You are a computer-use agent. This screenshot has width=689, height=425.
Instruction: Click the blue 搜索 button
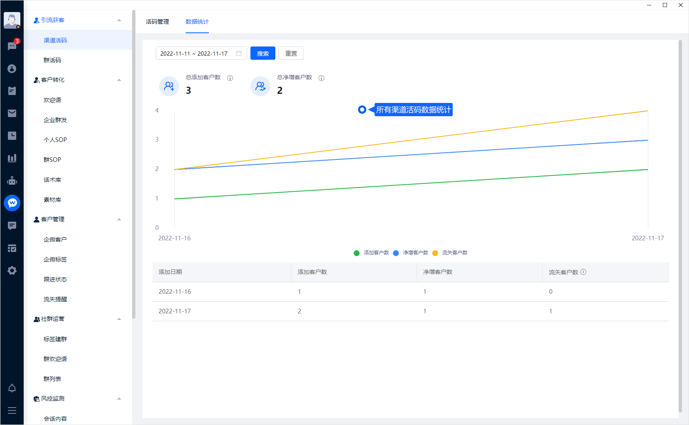point(263,53)
